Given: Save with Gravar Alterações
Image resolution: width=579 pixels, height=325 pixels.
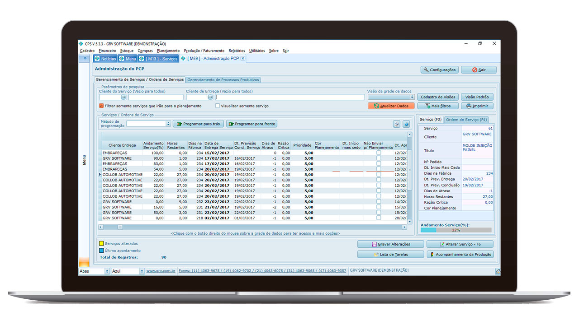Looking at the screenshot, I should tap(390, 244).
